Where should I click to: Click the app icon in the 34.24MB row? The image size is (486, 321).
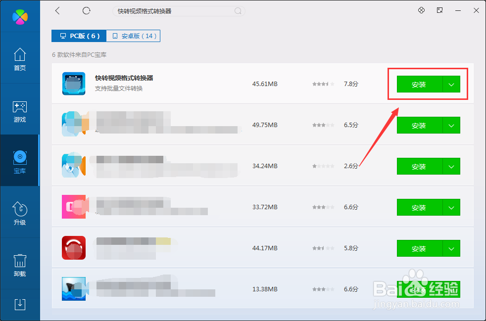(x=74, y=166)
